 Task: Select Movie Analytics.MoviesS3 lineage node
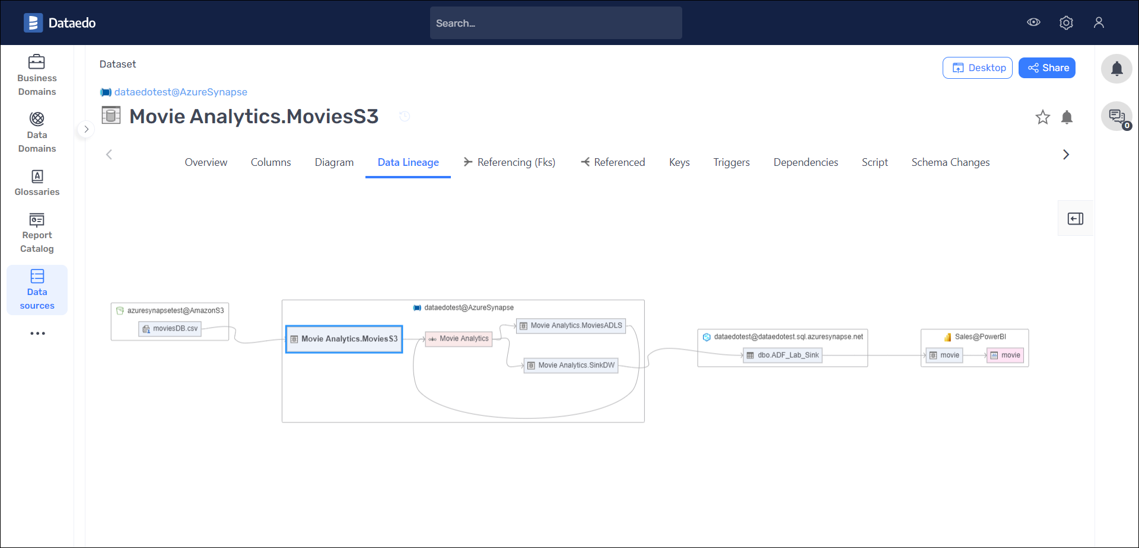[x=344, y=339]
